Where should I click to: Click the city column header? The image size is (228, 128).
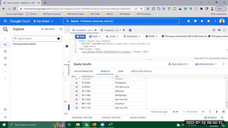pos(130,76)
